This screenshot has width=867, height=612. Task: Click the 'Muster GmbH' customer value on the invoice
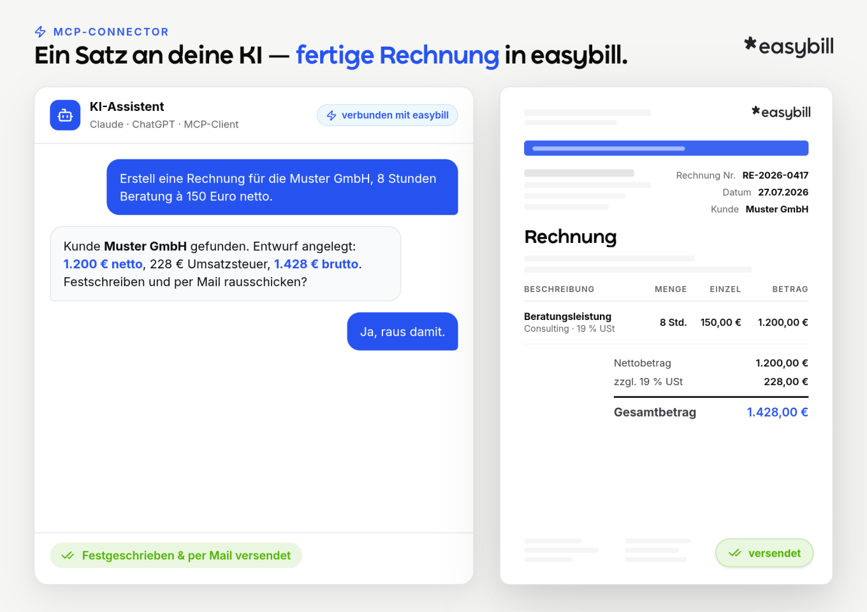click(x=777, y=209)
